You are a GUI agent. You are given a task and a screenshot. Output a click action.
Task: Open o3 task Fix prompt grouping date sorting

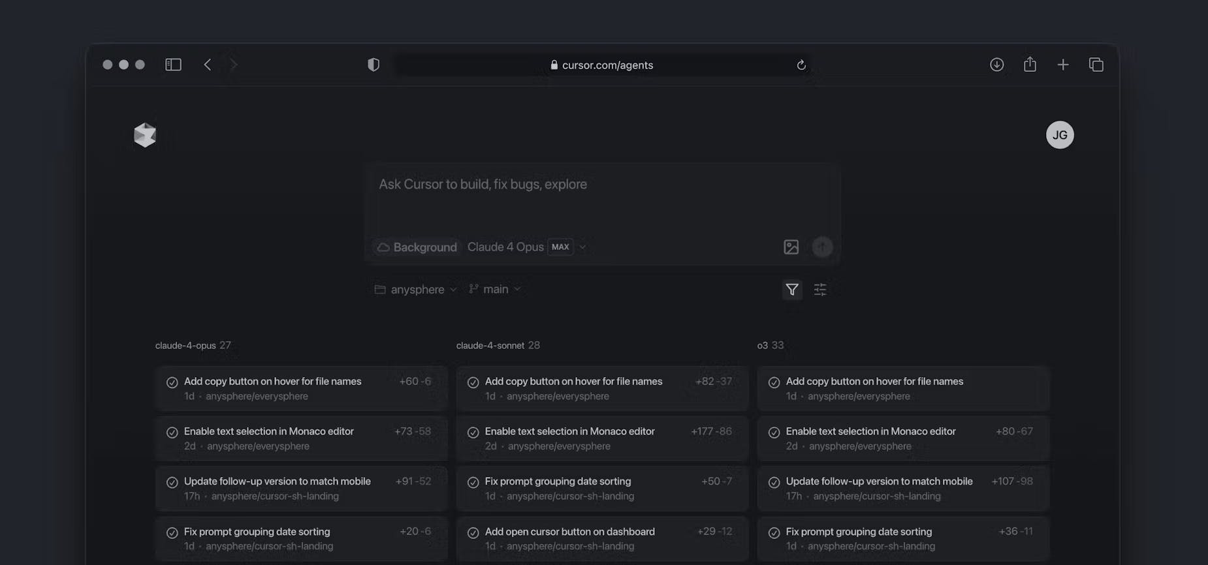pos(903,539)
